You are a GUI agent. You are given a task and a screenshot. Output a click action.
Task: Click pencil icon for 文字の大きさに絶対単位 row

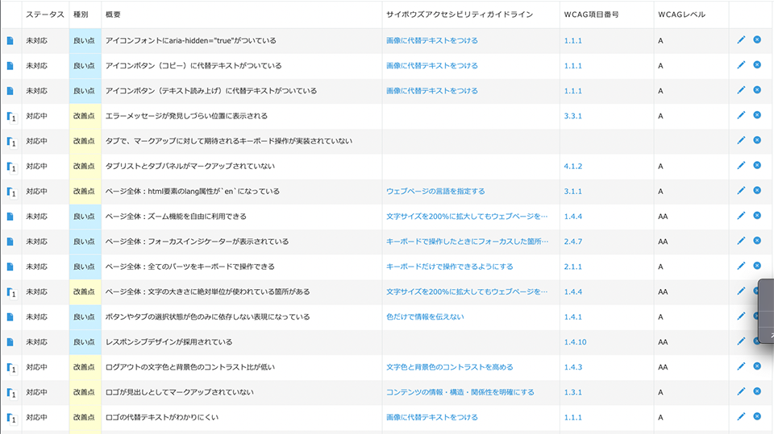741,291
